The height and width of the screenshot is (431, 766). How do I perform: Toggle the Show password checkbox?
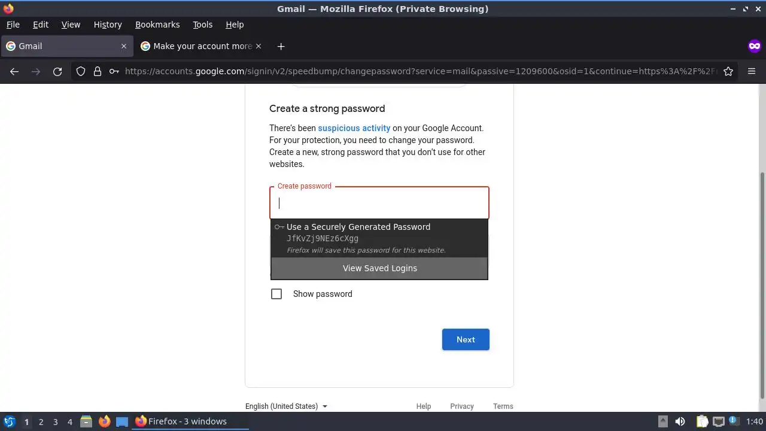click(x=276, y=294)
